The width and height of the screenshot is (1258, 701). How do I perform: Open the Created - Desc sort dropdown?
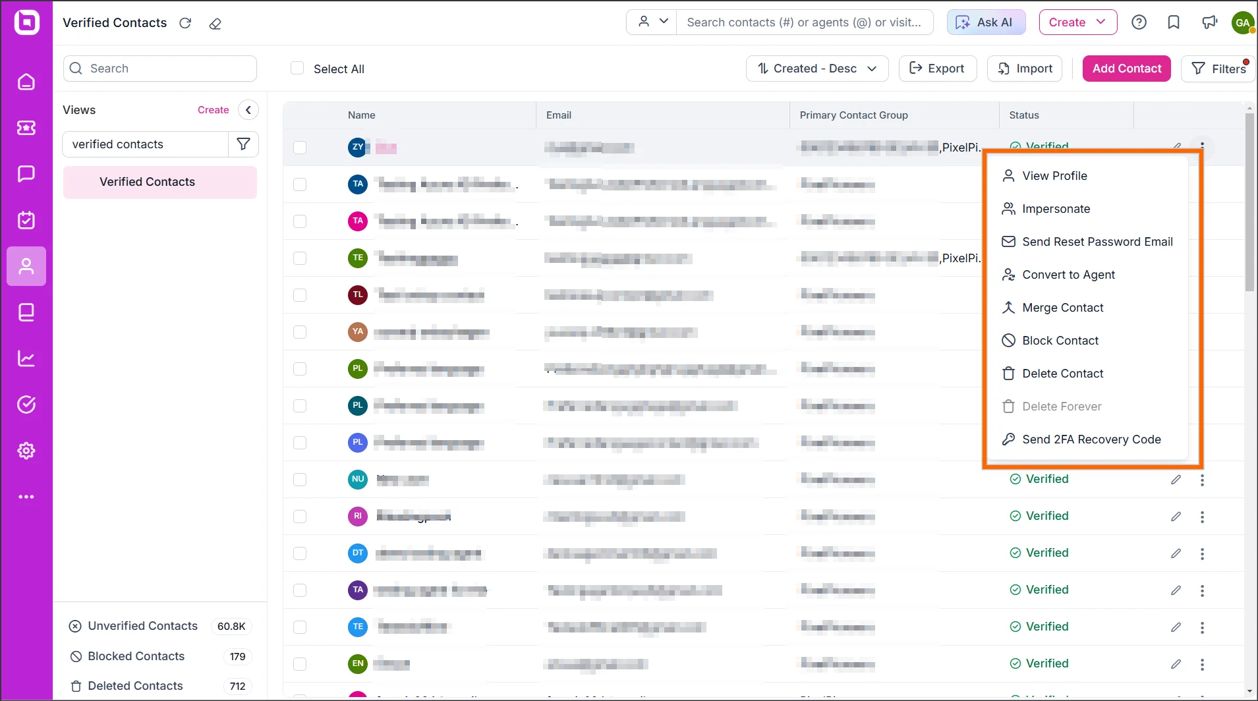(817, 69)
